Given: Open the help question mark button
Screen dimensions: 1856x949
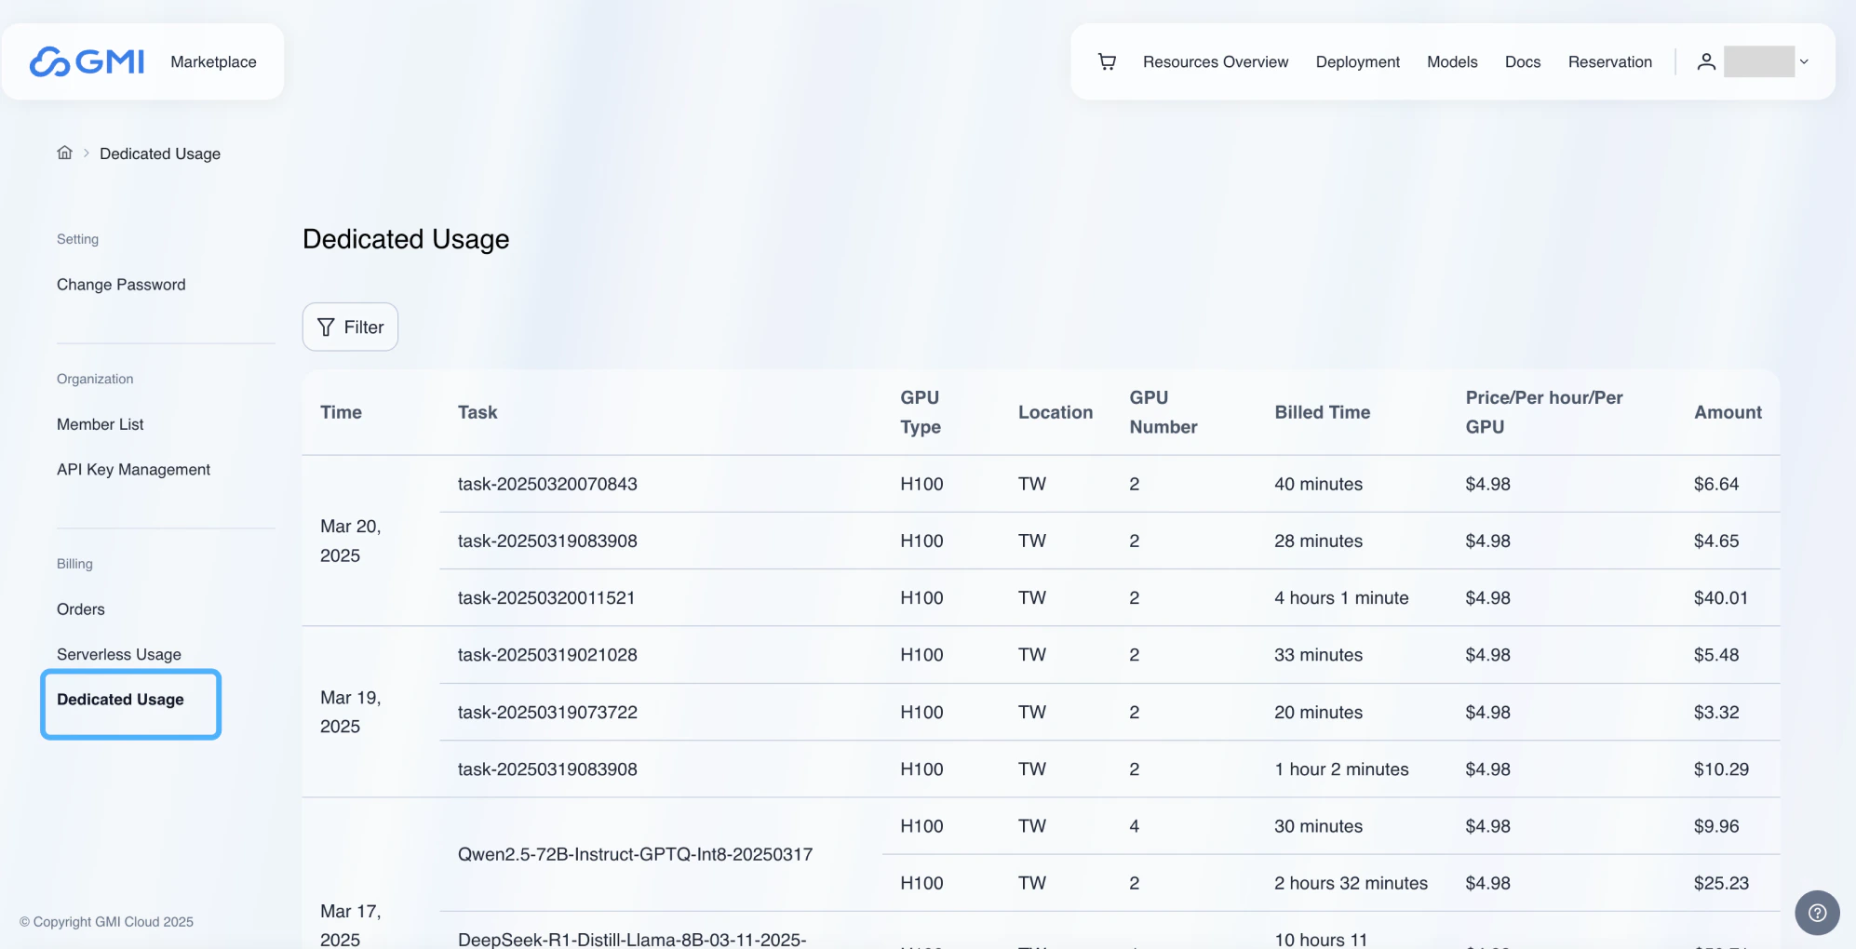Looking at the screenshot, I should 1817,913.
